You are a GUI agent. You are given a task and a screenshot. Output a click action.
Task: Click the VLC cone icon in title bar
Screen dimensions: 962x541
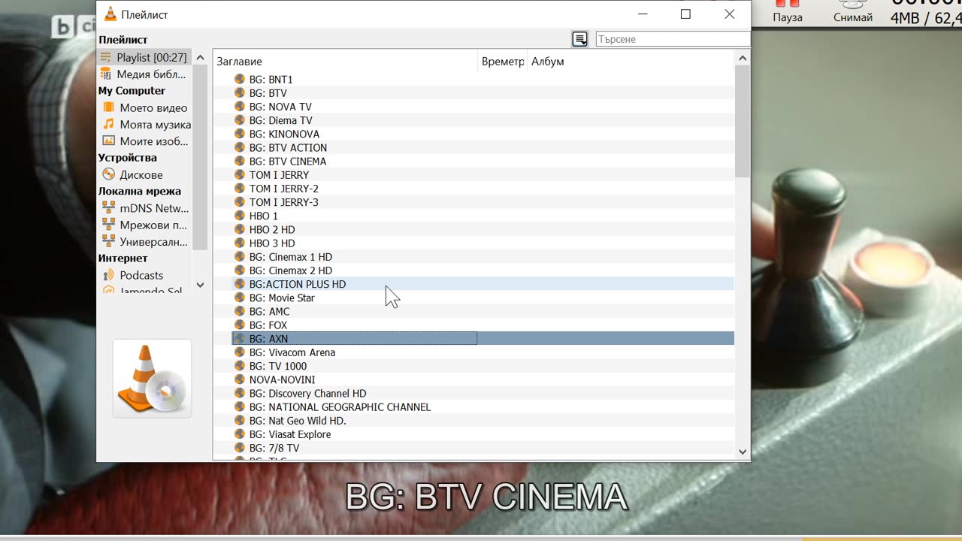(x=110, y=14)
